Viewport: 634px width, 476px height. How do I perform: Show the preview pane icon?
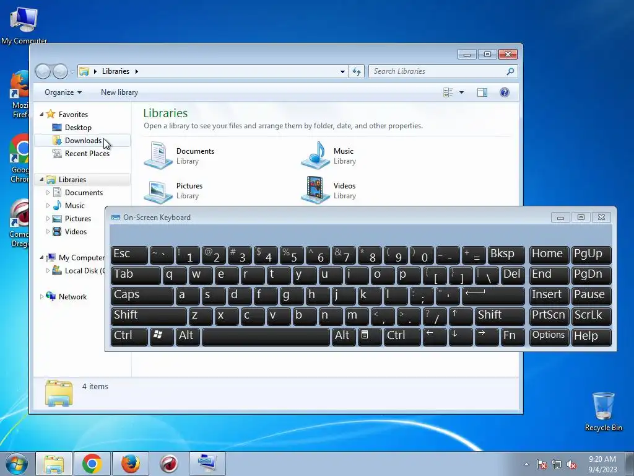(482, 92)
